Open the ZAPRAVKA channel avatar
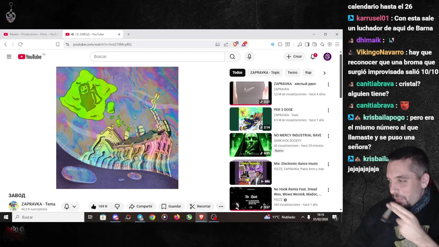The height and width of the screenshot is (247, 439). click(x=13, y=206)
